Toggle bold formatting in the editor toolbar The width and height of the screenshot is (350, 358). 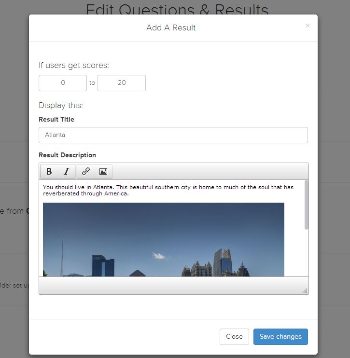(x=49, y=171)
